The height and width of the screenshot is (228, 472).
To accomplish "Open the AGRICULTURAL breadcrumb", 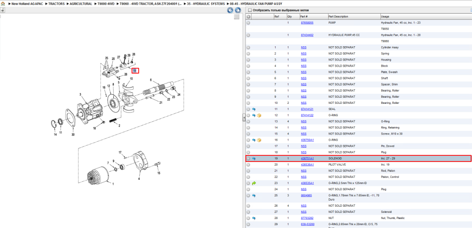I will (x=81, y=4).
